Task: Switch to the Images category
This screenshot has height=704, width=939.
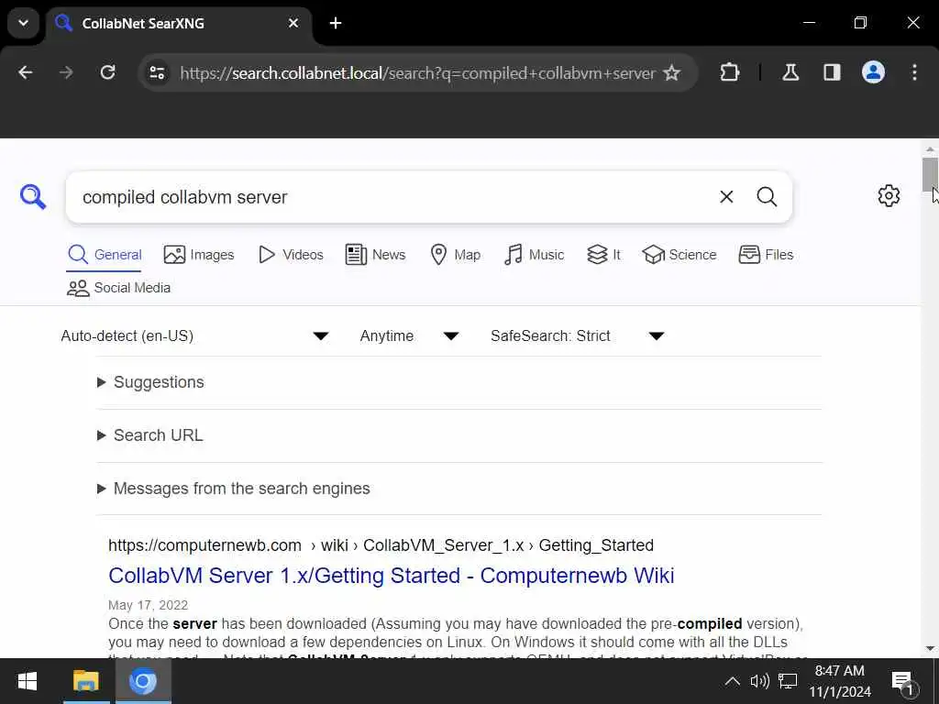Action: pos(199,255)
